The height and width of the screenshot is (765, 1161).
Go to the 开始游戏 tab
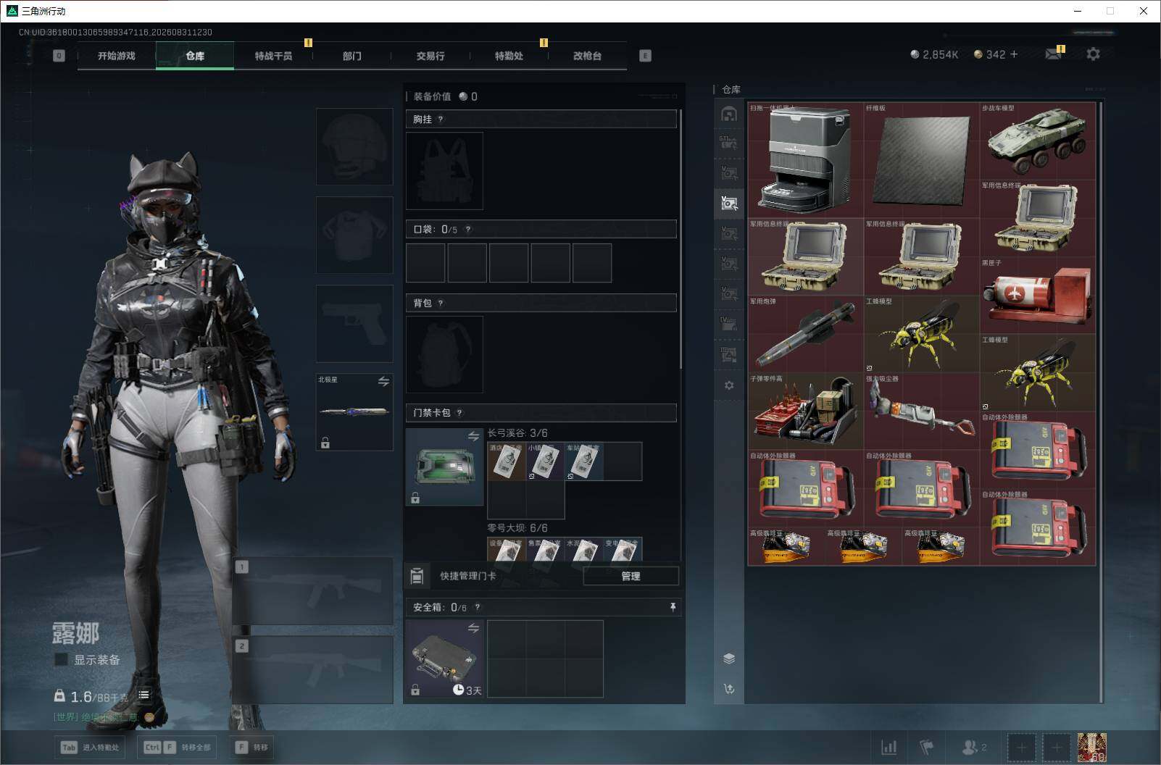pos(117,56)
